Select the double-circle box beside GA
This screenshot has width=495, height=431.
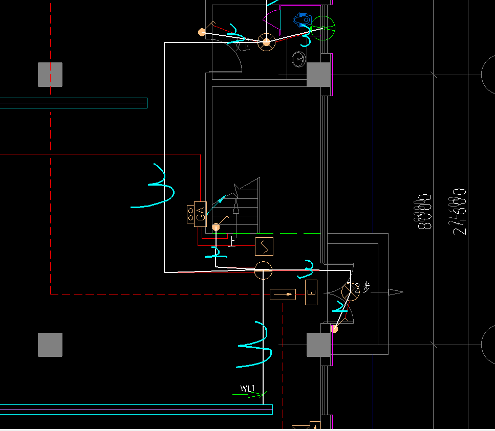[x=190, y=214]
